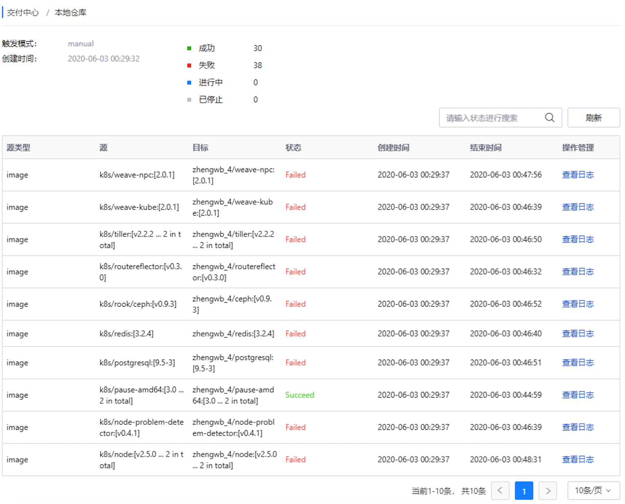Click the Succeed status text of pause-amd64
Screen dimensions: 625x504
(300, 395)
